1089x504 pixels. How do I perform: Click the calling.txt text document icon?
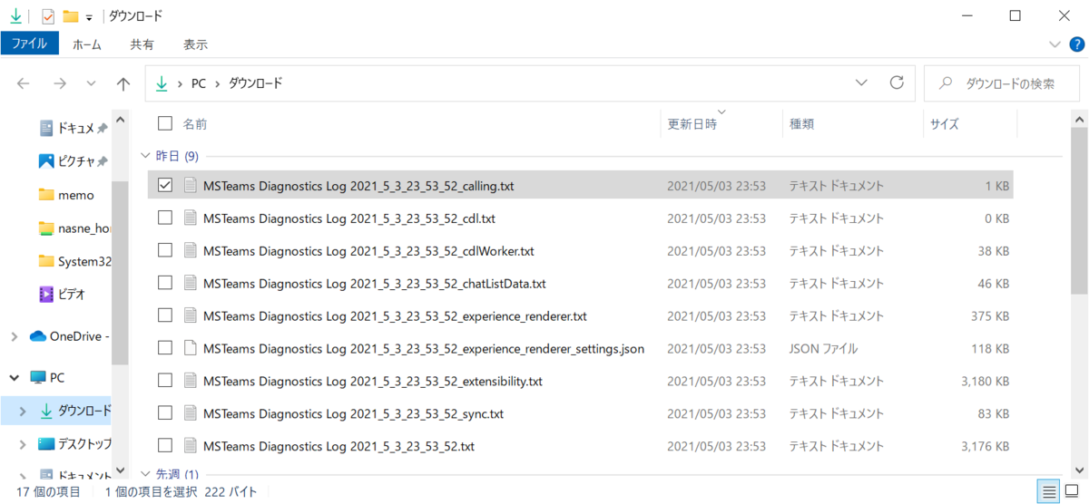[x=190, y=185]
